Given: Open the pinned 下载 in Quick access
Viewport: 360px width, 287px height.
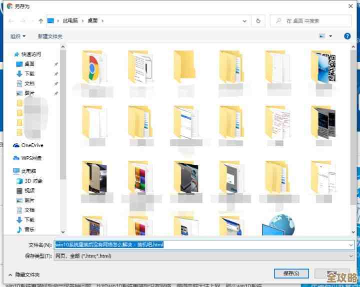Looking at the screenshot, I should tap(29, 74).
